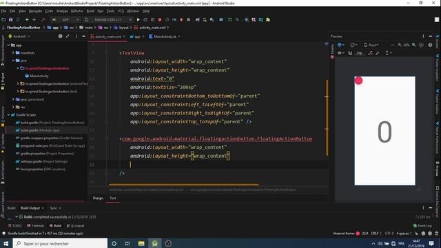Open the Navigate menu
441x248 pixels.
[x=35, y=11]
